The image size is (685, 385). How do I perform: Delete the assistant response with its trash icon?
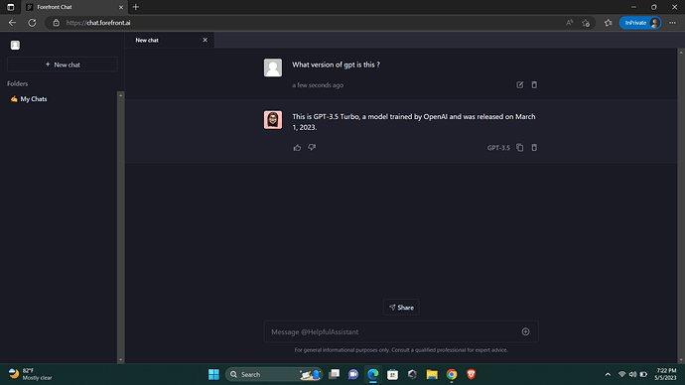click(x=534, y=148)
